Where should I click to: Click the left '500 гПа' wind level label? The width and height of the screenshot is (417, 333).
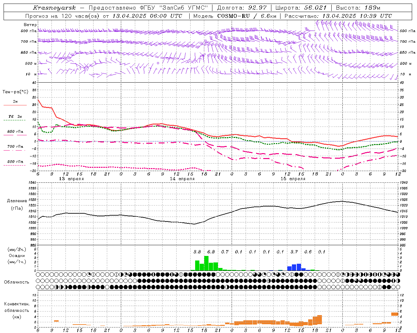click(29, 31)
